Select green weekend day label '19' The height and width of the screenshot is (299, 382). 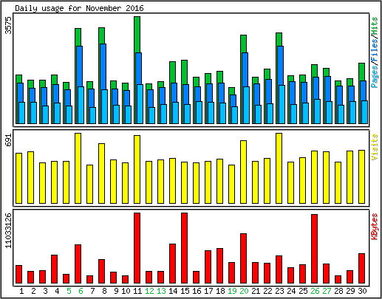(x=232, y=291)
